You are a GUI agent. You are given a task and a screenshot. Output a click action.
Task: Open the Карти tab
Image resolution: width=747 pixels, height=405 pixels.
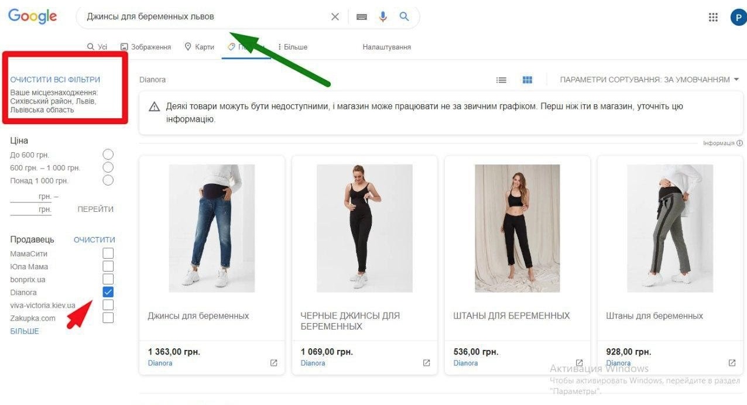pos(199,47)
